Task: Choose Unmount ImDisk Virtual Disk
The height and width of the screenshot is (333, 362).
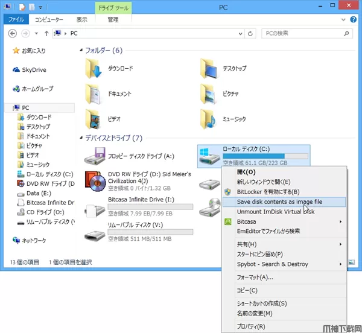Action: click(x=284, y=212)
